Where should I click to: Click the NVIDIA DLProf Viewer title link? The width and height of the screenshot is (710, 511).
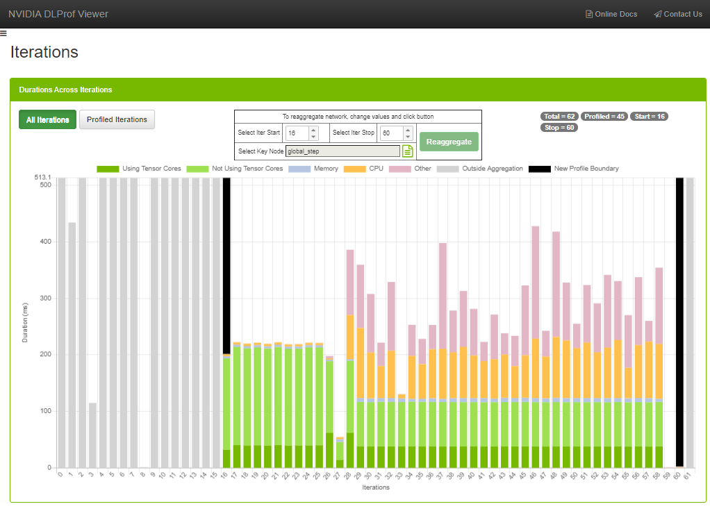[x=58, y=14]
